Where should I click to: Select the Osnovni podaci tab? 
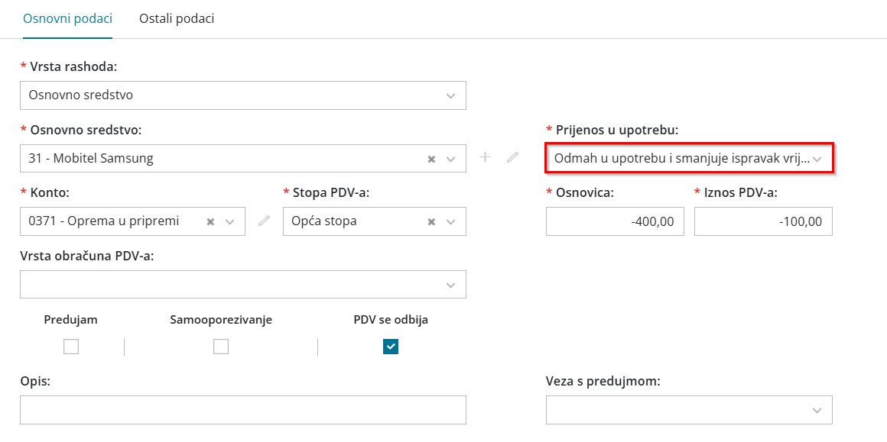[68, 18]
